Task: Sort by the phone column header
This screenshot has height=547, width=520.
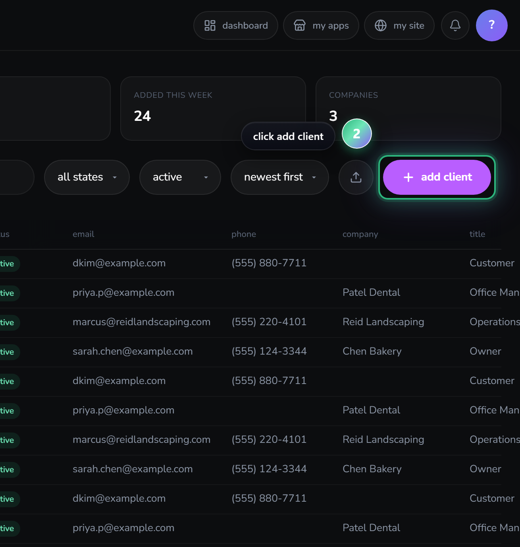Action: (x=244, y=234)
